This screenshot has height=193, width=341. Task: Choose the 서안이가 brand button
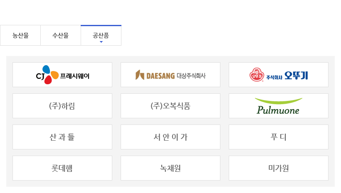170,137
